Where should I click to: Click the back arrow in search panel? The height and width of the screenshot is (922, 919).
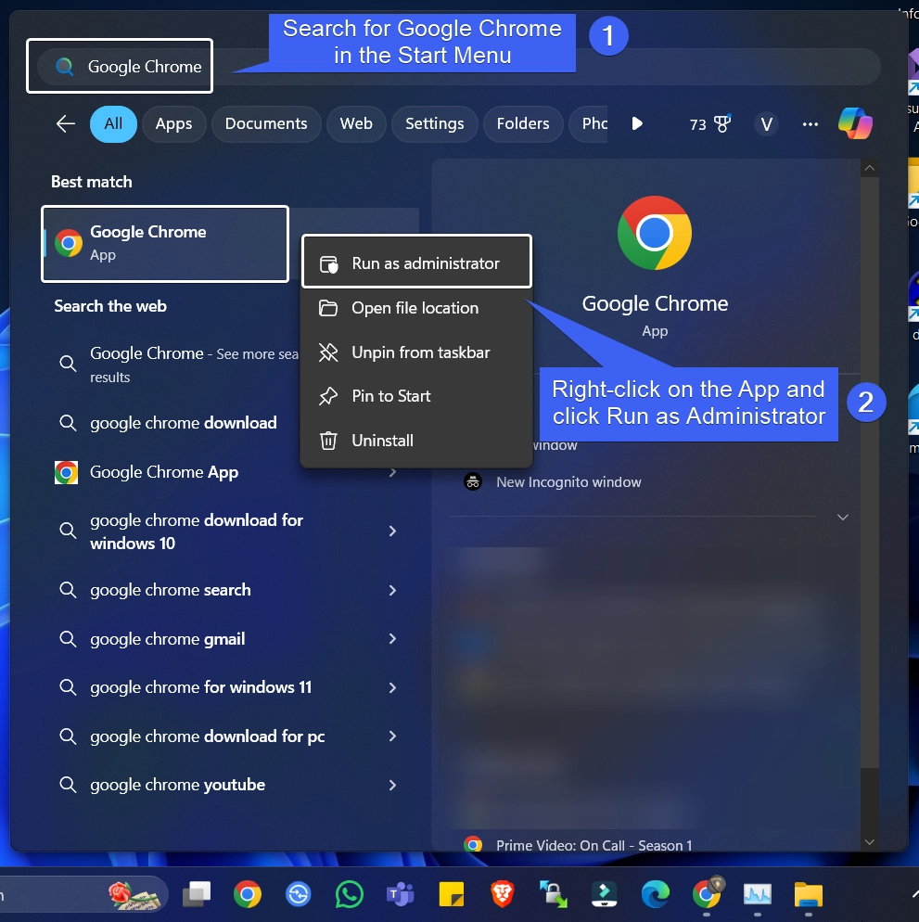tap(65, 123)
